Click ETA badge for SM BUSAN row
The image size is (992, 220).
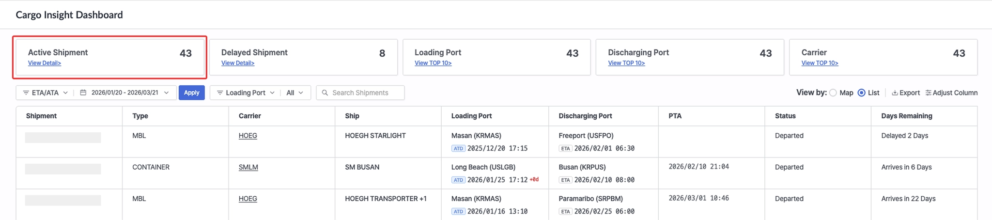point(565,180)
